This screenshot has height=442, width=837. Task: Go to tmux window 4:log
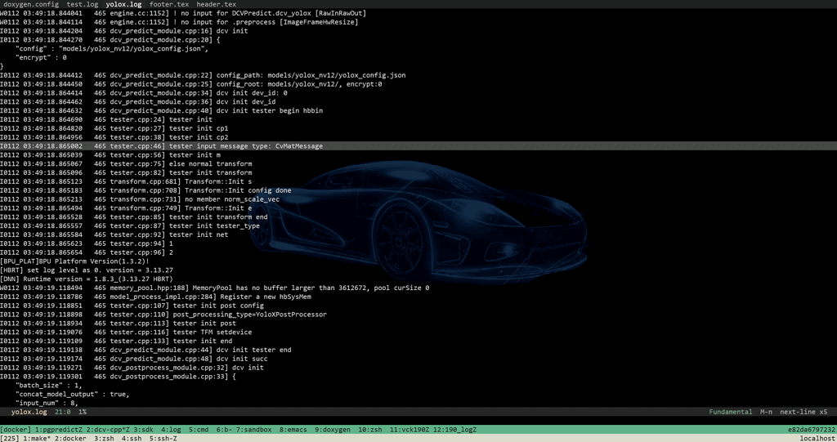171,429
